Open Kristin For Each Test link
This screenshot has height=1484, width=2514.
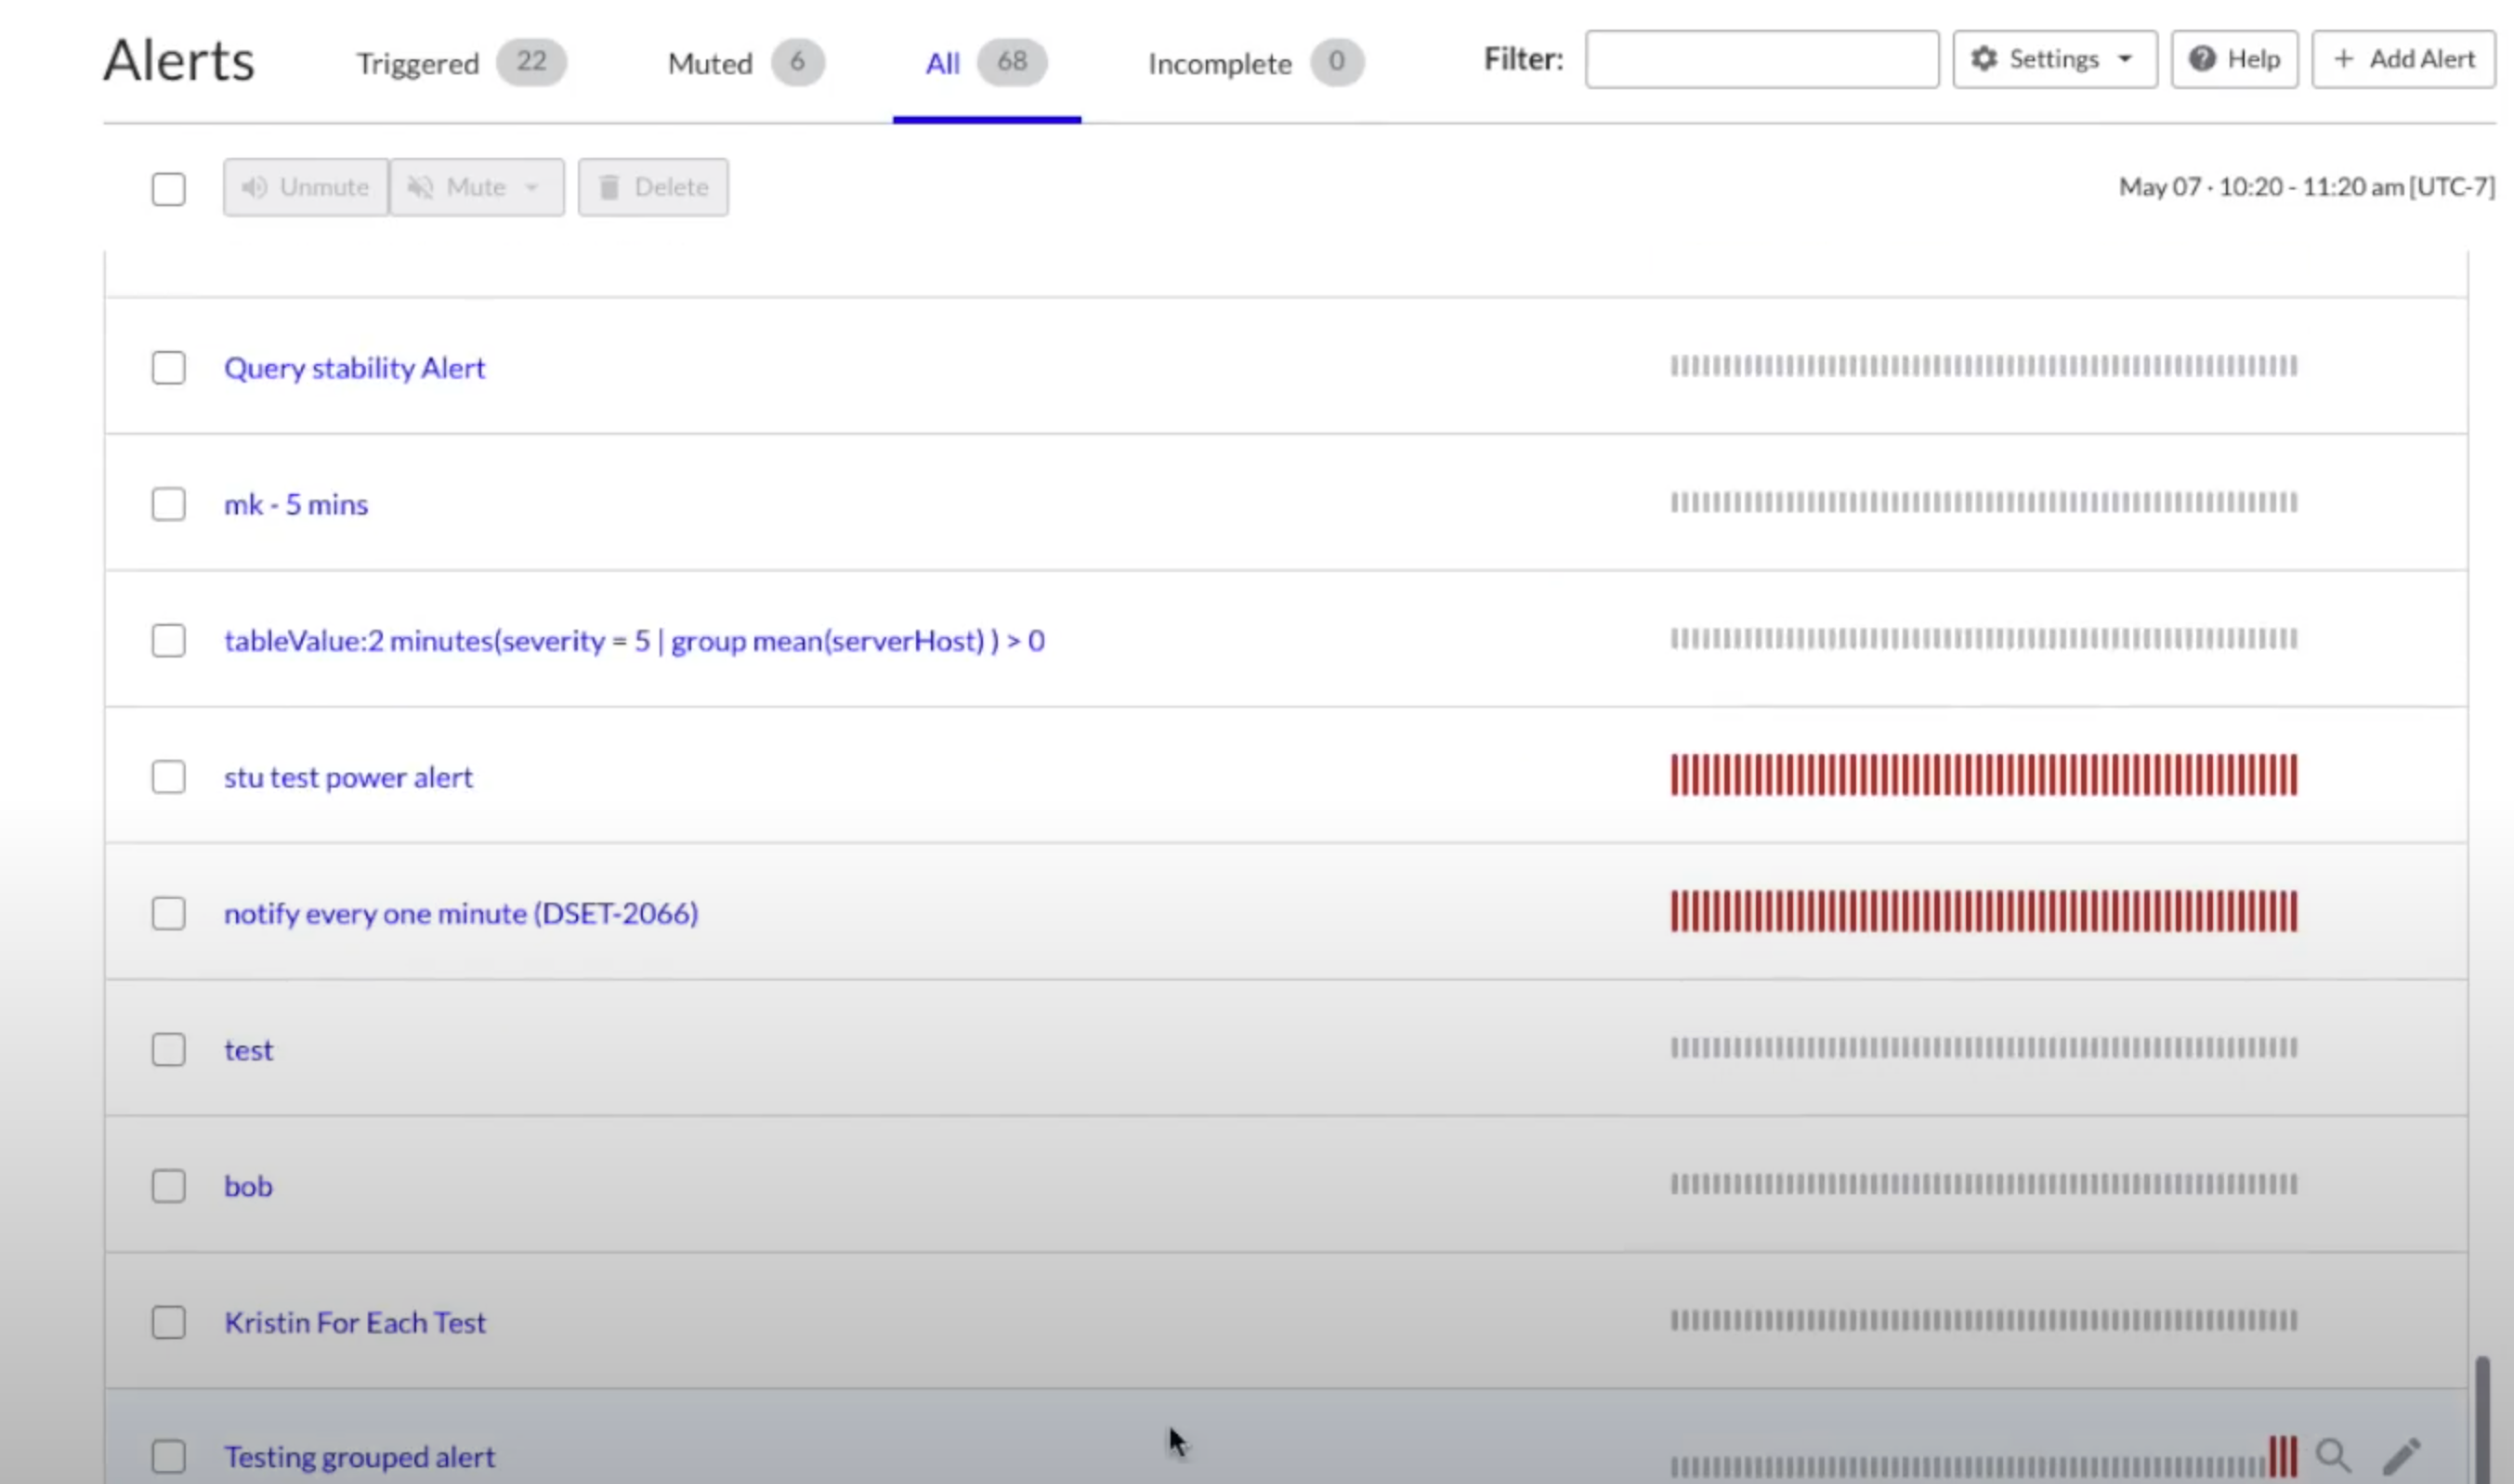[355, 1323]
